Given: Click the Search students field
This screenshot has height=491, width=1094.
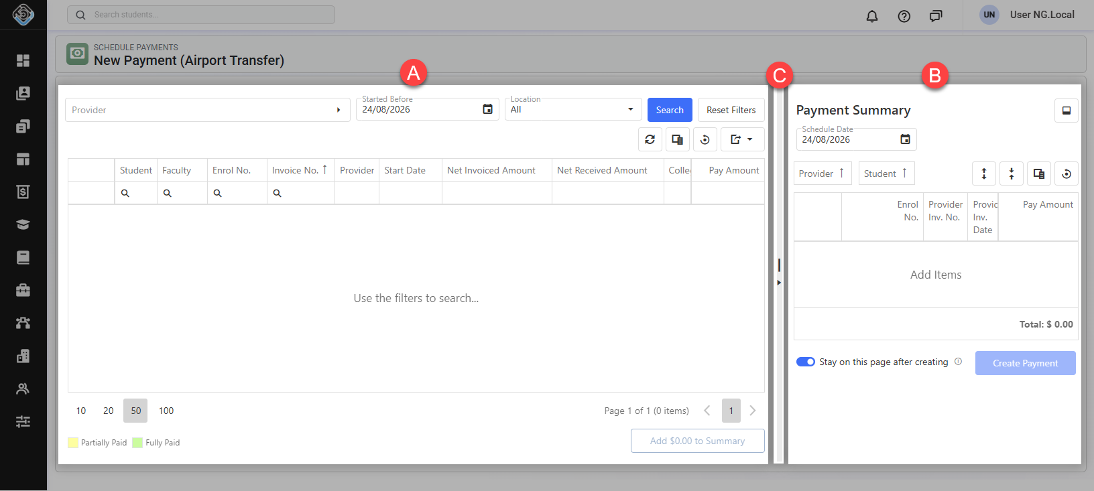Looking at the screenshot, I should [x=201, y=15].
